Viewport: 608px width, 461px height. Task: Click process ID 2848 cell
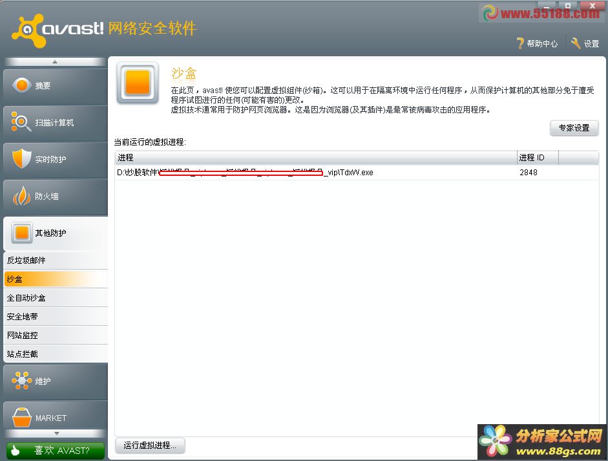click(528, 173)
